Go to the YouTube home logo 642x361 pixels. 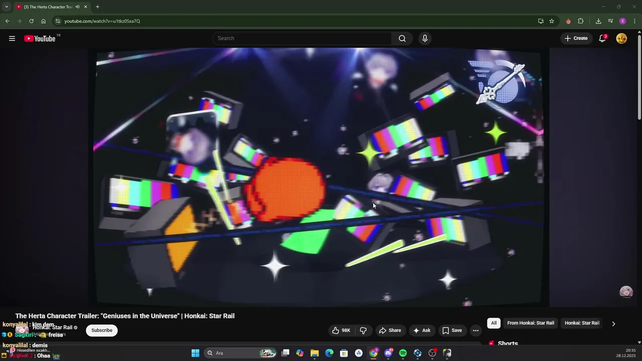(40, 39)
